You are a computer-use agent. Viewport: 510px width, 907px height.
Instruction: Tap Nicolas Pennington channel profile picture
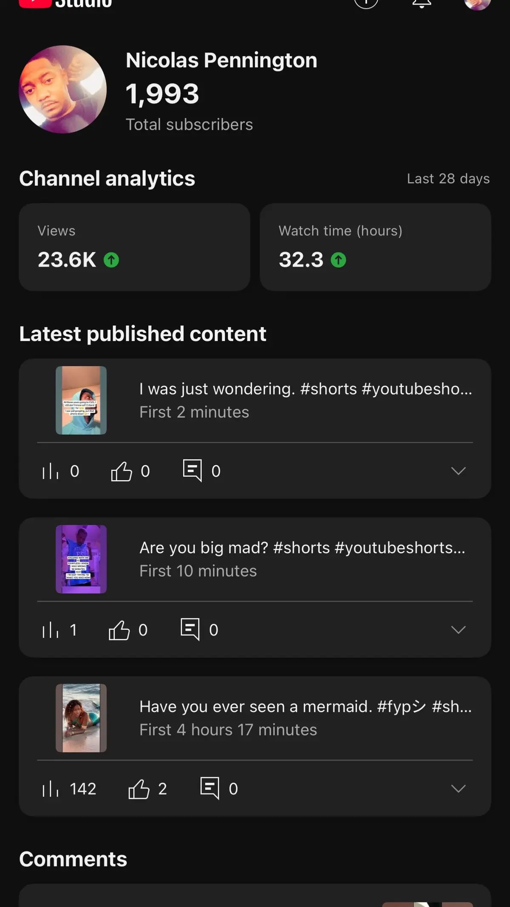tap(63, 89)
